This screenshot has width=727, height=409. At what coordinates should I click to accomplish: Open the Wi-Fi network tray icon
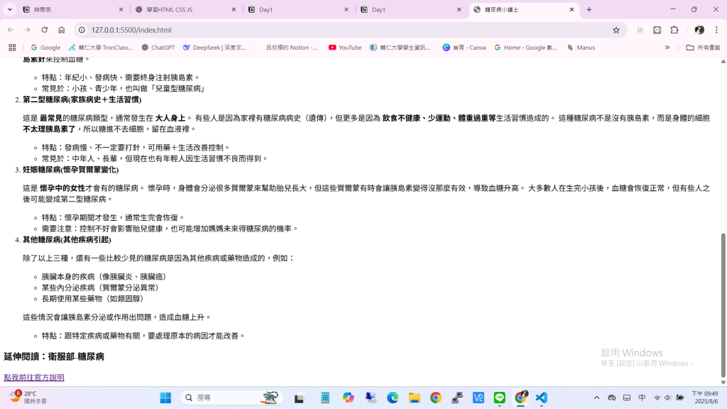(x=657, y=398)
